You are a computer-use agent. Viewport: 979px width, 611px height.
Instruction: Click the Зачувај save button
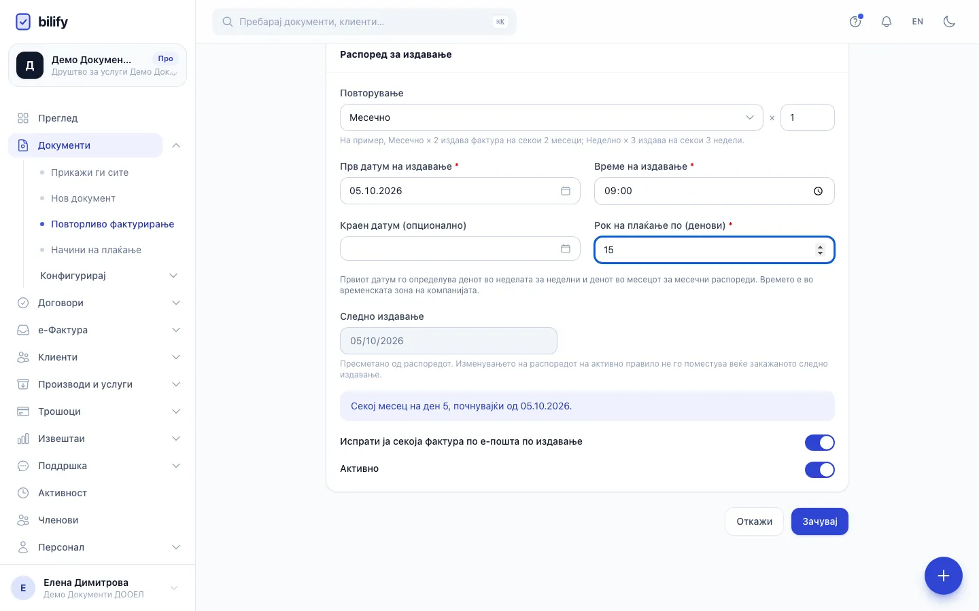point(820,521)
